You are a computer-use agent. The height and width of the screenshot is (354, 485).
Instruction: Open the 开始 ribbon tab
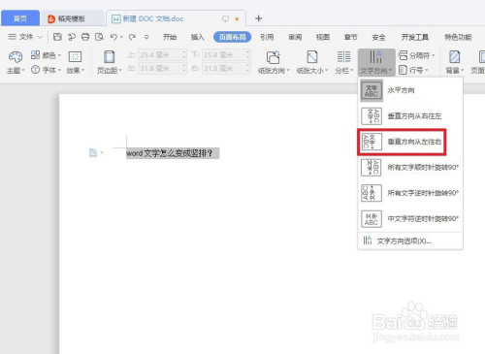click(170, 37)
